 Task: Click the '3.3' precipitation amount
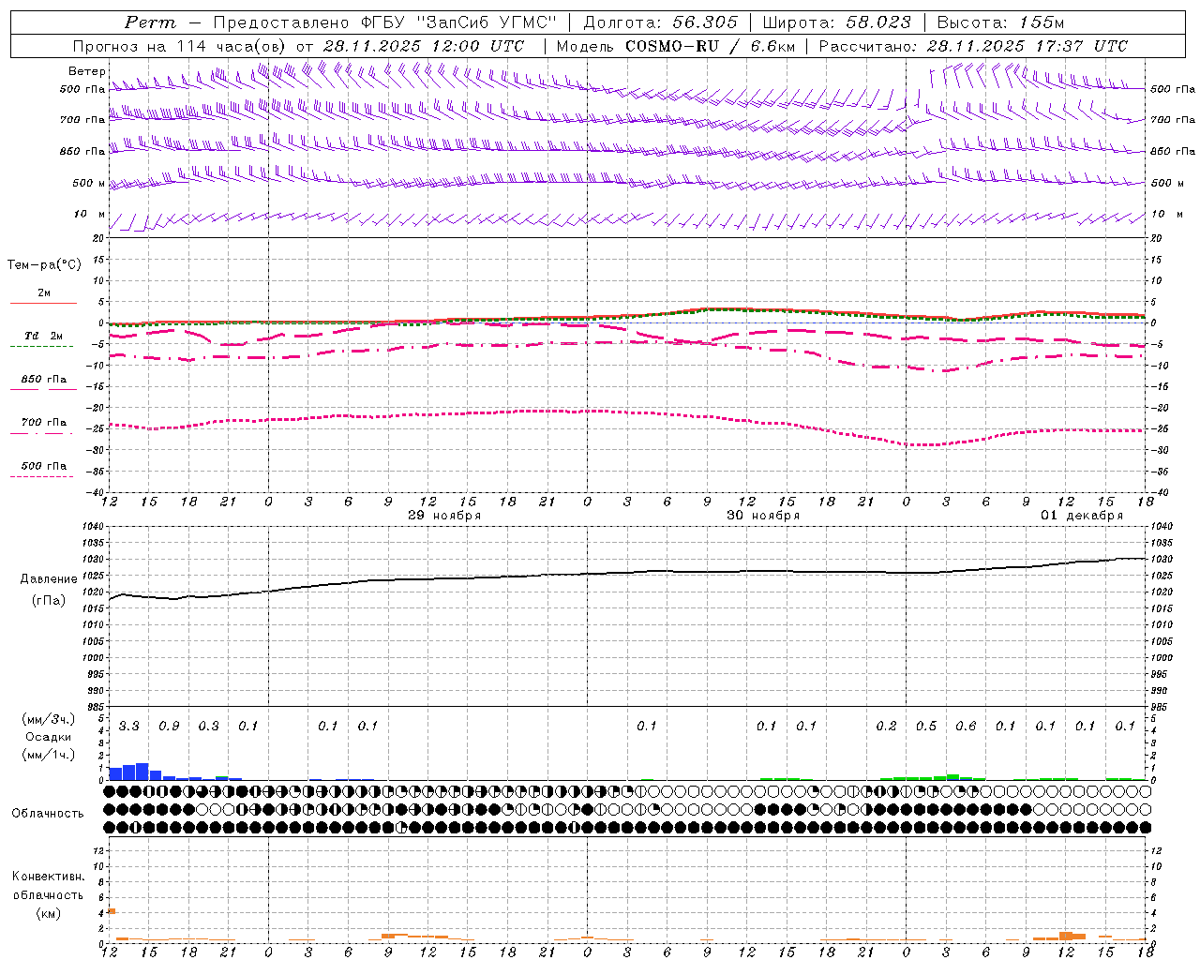pyautogui.click(x=129, y=726)
